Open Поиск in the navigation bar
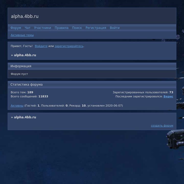 (77, 28)
